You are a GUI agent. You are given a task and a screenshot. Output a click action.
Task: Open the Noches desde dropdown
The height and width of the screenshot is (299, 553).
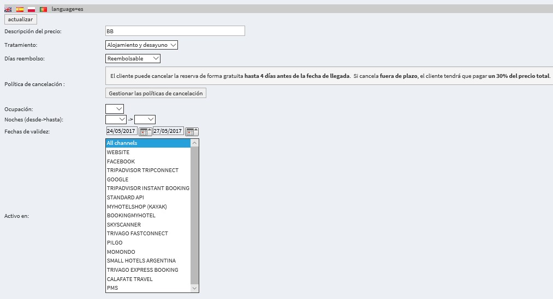click(116, 120)
